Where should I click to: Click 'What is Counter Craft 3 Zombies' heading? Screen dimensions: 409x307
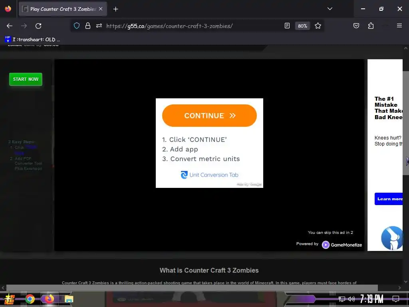coord(209,270)
